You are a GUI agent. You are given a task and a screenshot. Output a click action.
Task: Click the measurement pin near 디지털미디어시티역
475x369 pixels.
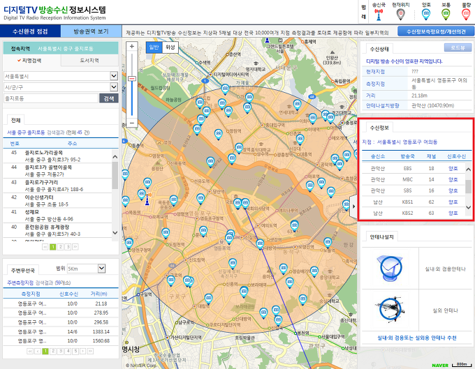coord(225,89)
